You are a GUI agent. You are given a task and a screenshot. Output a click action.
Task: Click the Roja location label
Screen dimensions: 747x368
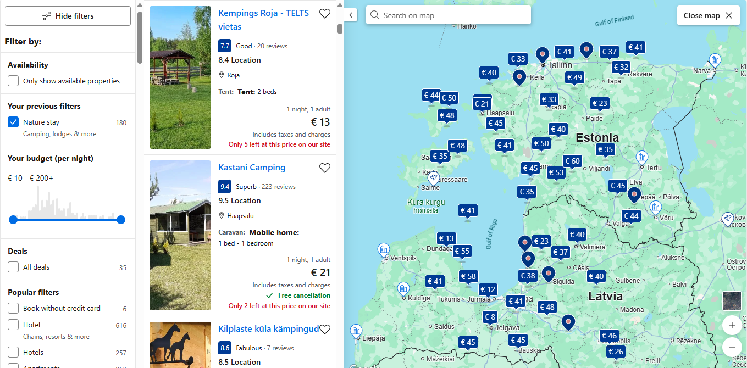coord(233,75)
